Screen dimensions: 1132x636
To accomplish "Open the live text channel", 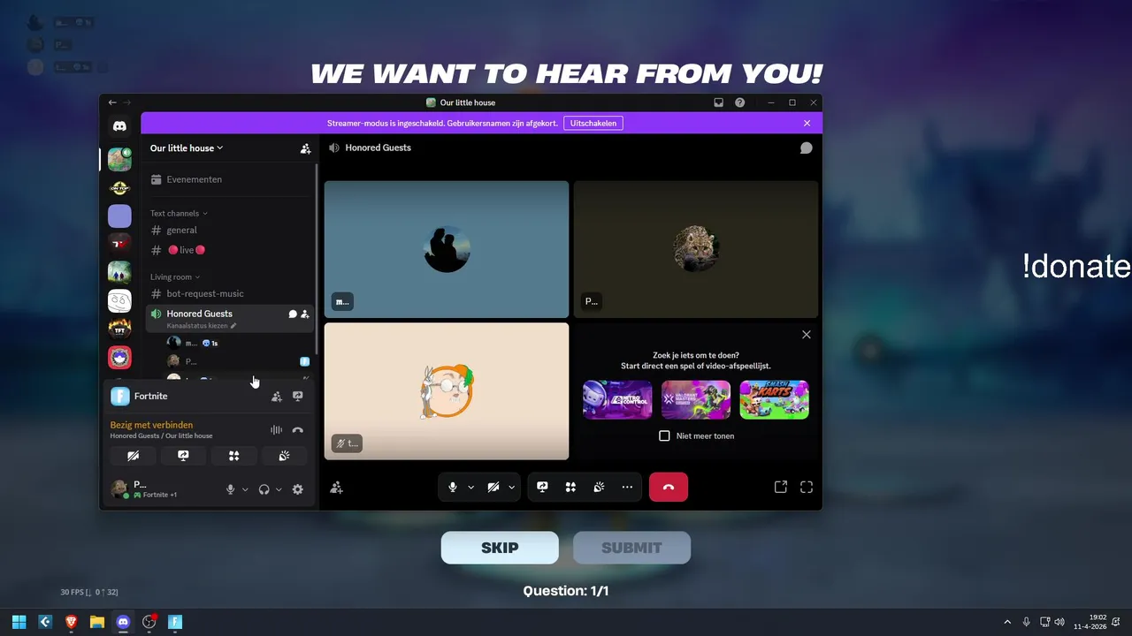I will 230,250.
